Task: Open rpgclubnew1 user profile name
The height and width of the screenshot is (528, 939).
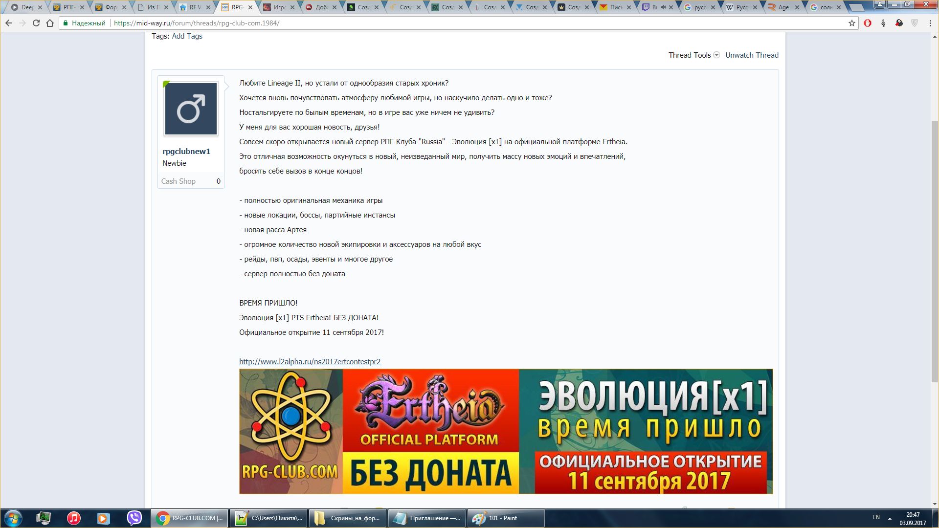Action: [x=186, y=152]
